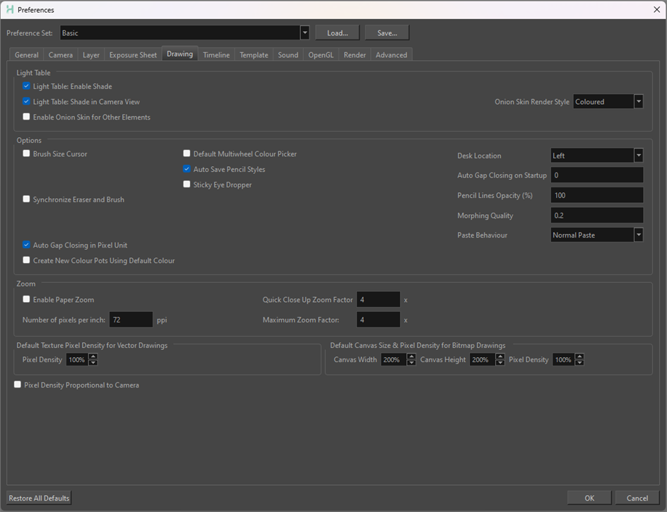Open the Desk Location dropdown
Image resolution: width=667 pixels, height=512 pixels.
597,156
